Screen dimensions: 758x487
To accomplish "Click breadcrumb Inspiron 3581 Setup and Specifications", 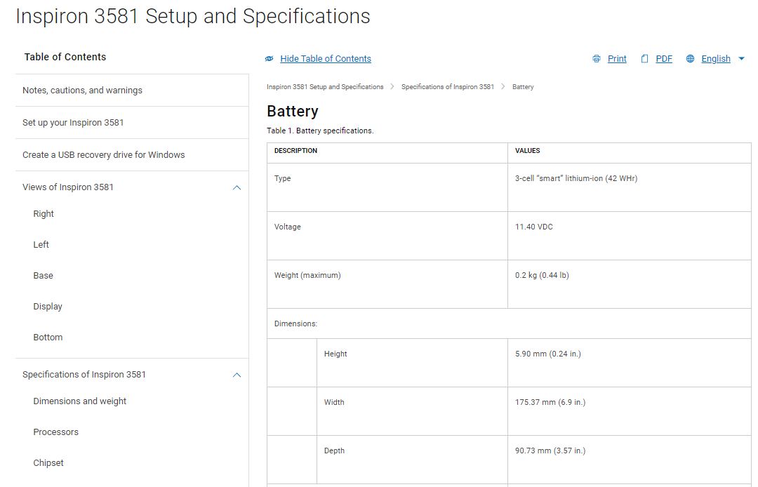I will pyautogui.click(x=325, y=87).
